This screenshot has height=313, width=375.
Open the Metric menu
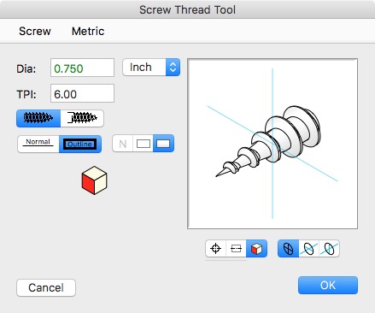(x=88, y=31)
